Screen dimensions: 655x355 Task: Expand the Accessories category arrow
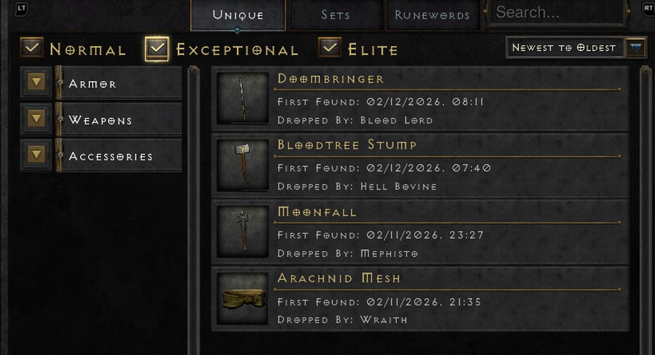(x=37, y=155)
